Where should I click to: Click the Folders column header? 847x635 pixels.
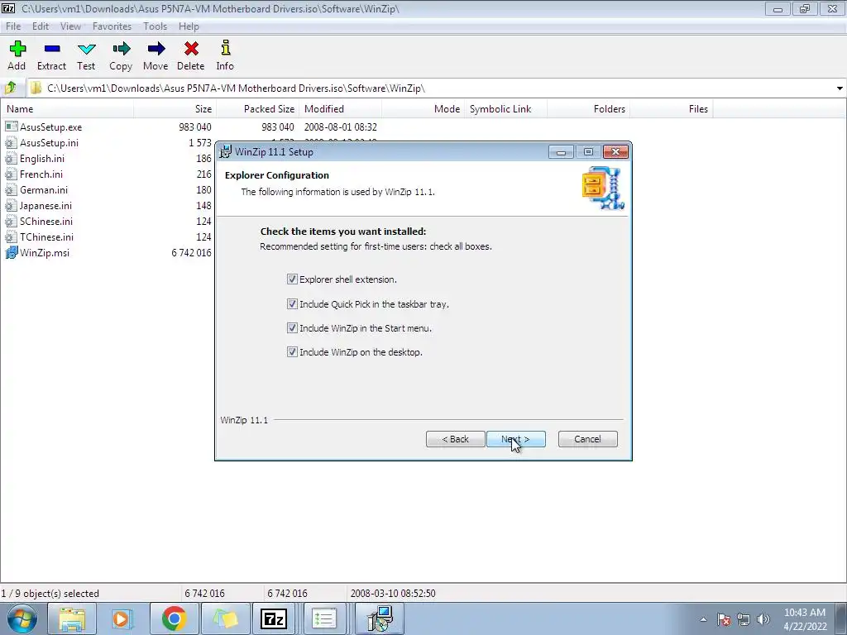[588, 108]
